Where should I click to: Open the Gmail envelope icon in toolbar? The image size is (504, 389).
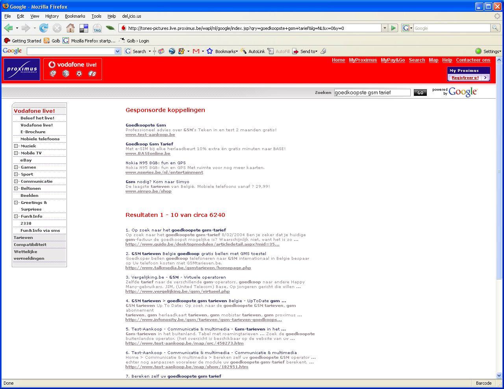pos(196,51)
